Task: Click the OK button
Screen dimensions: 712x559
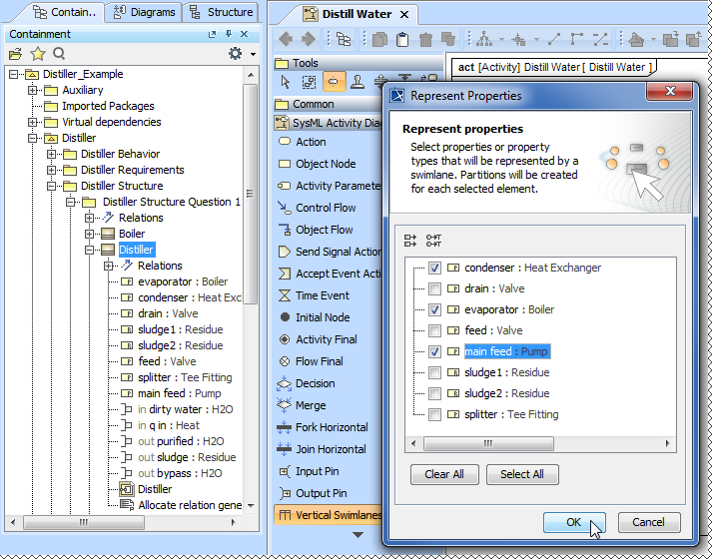Action: pos(574,522)
